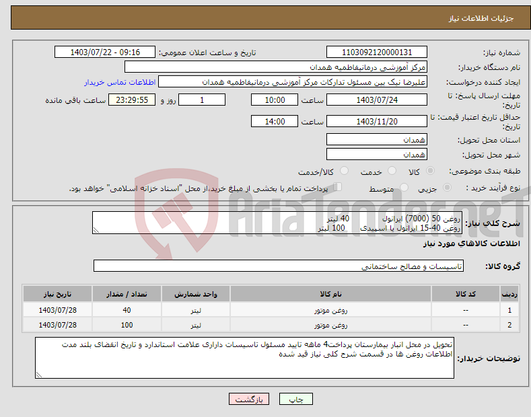Click date 1403/07/28 in row 2
This screenshot has width=531, height=417.
point(58,325)
